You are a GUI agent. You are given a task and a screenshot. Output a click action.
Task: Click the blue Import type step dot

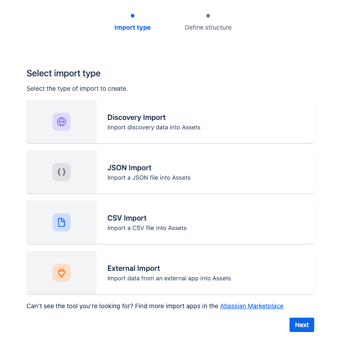[x=133, y=16]
